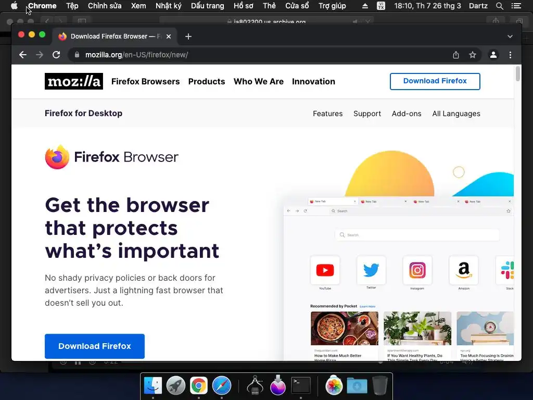Open the Chrome profile icon
Image resolution: width=533 pixels, height=400 pixels.
[x=493, y=55]
